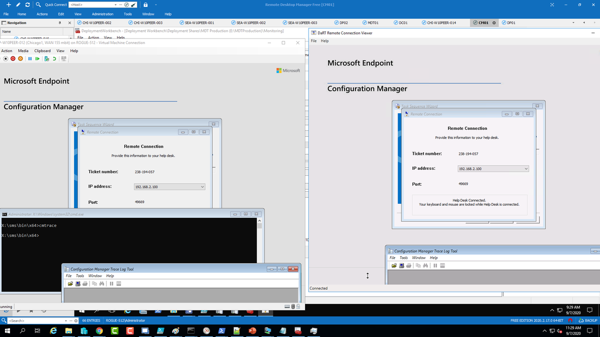The width and height of the screenshot is (600, 337).
Task: Open the IP address dropdown in DaRT viewer
Action: [525, 169]
